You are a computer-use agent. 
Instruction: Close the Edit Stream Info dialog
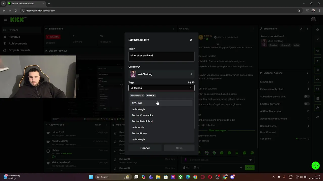191,40
